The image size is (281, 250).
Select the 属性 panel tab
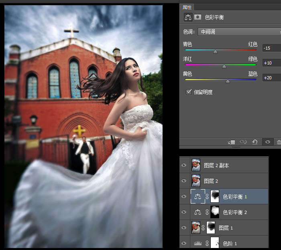[x=187, y=7]
